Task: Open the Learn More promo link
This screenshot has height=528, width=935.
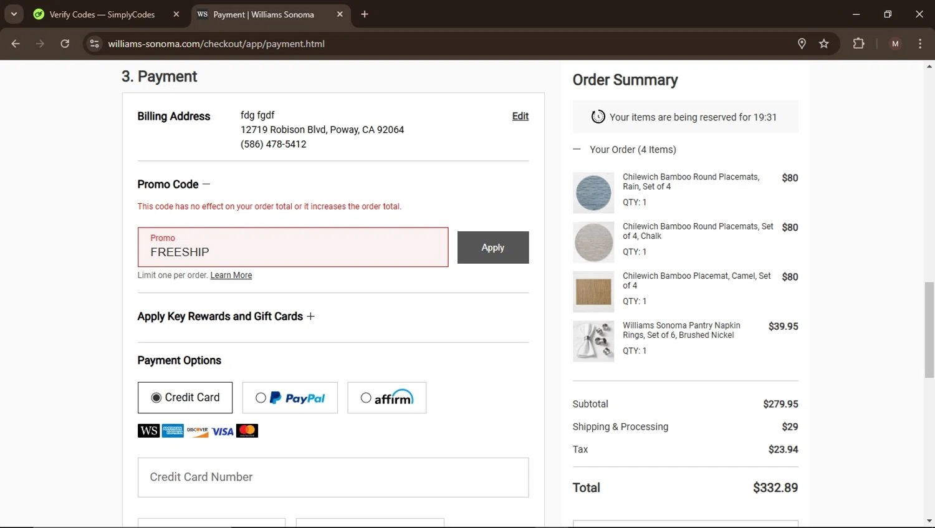Action: coord(231,276)
